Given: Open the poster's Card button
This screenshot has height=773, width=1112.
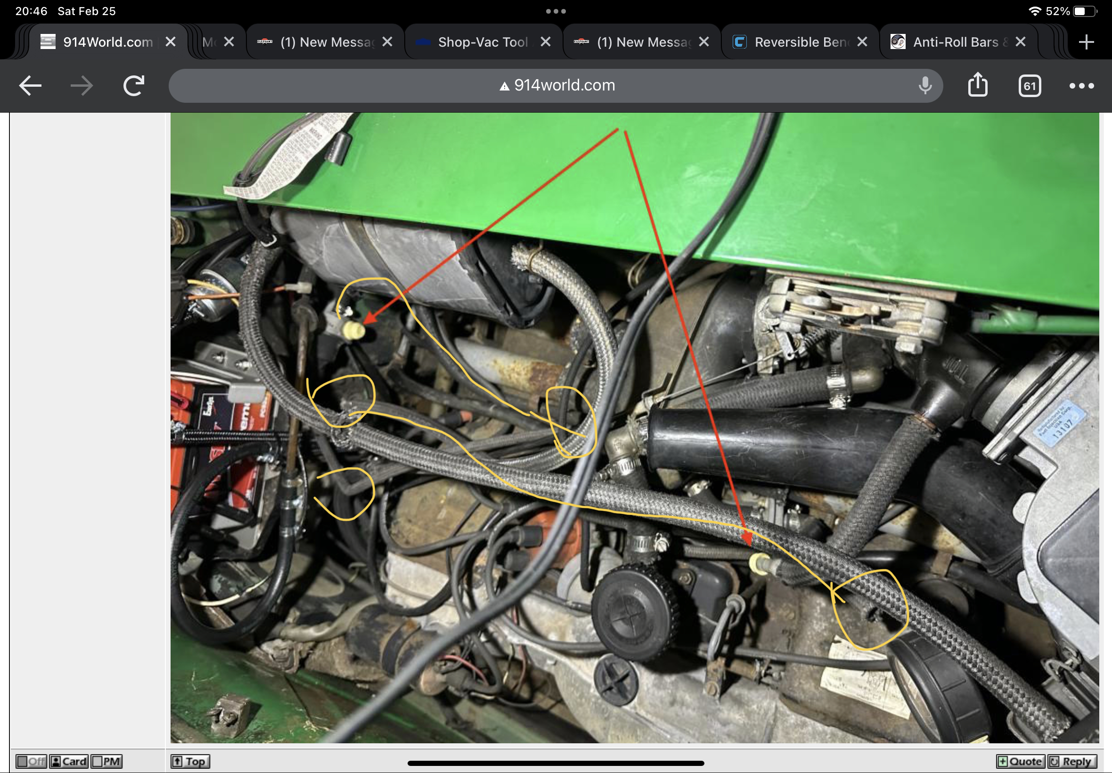Looking at the screenshot, I should [69, 761].
